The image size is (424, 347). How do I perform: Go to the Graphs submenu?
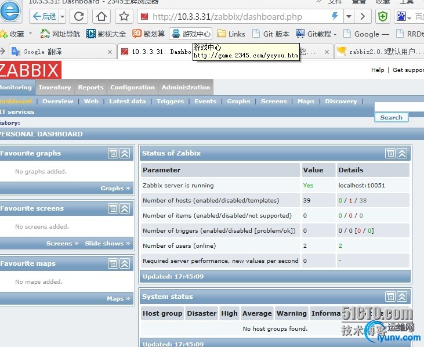pos(238,102)
